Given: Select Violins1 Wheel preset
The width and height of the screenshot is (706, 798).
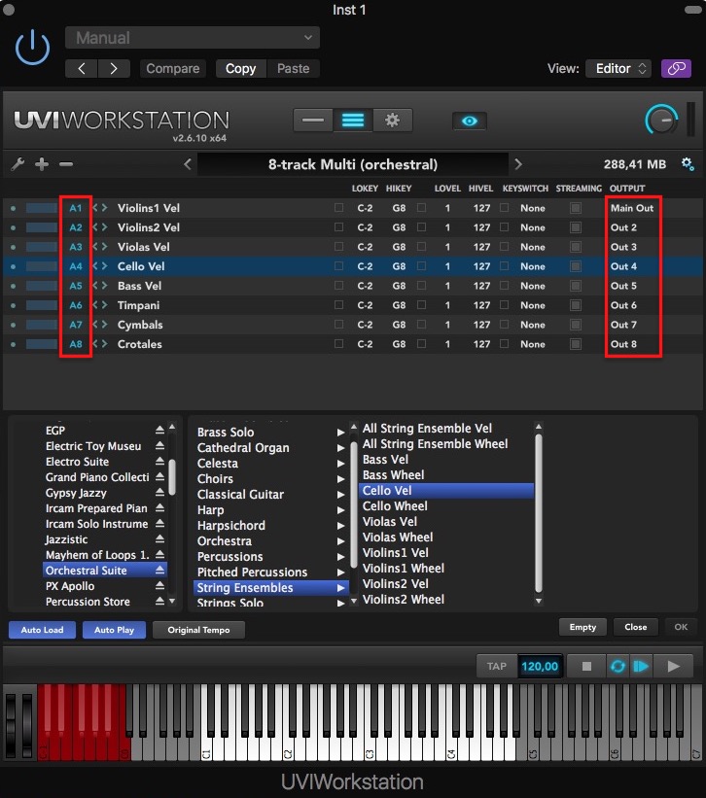Looking at the screenshot, I should tap(404, 568).
